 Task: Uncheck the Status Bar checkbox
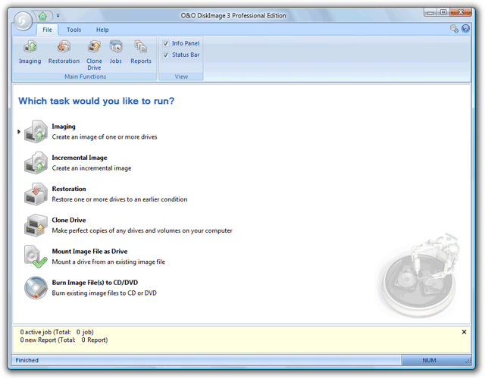point(166,55)
